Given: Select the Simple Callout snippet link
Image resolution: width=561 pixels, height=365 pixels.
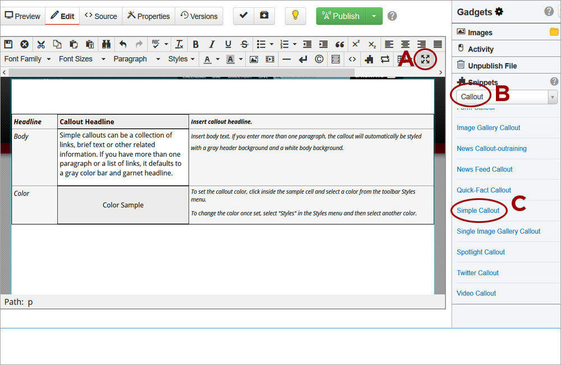Looking at the screenshot, I should pyautogui.click(x=478, y=211).
